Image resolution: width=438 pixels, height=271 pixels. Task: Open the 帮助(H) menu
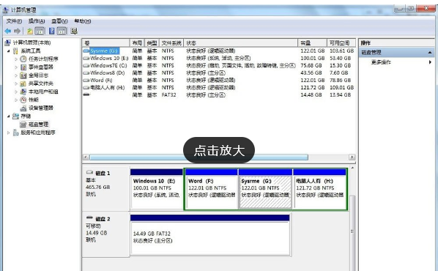[x=83, y=21]
